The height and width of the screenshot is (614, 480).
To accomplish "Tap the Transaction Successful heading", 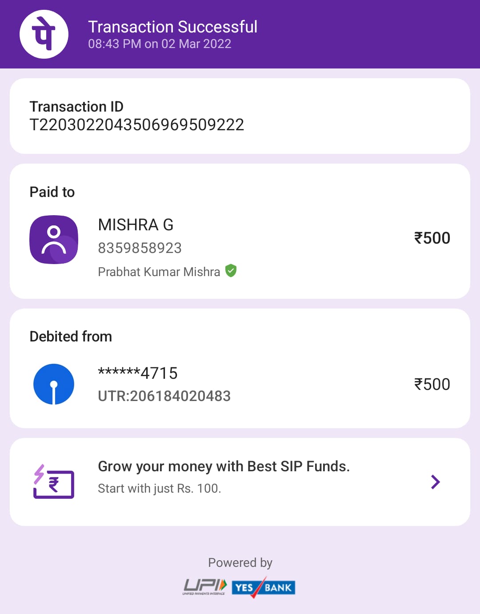I will pos(172,27).
